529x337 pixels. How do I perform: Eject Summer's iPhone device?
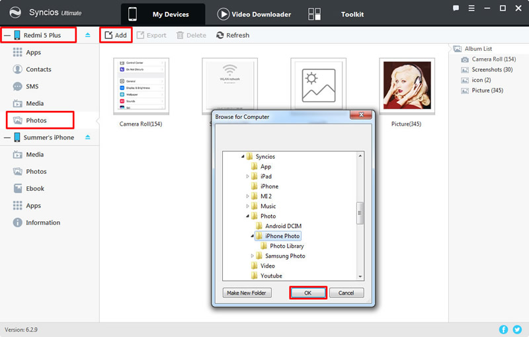88,137
